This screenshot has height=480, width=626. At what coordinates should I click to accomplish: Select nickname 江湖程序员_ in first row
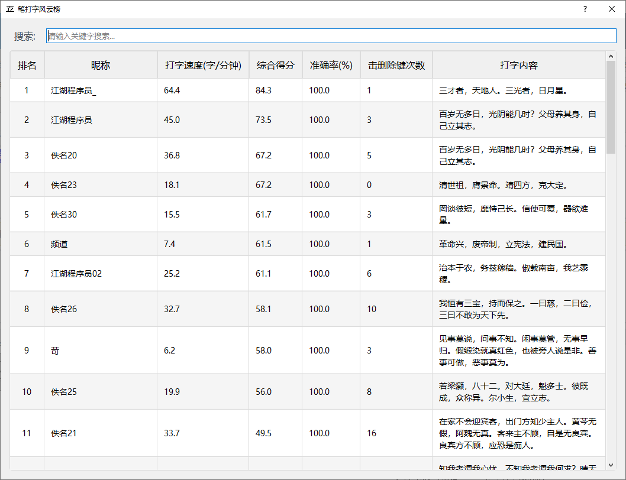pos(74,90)
